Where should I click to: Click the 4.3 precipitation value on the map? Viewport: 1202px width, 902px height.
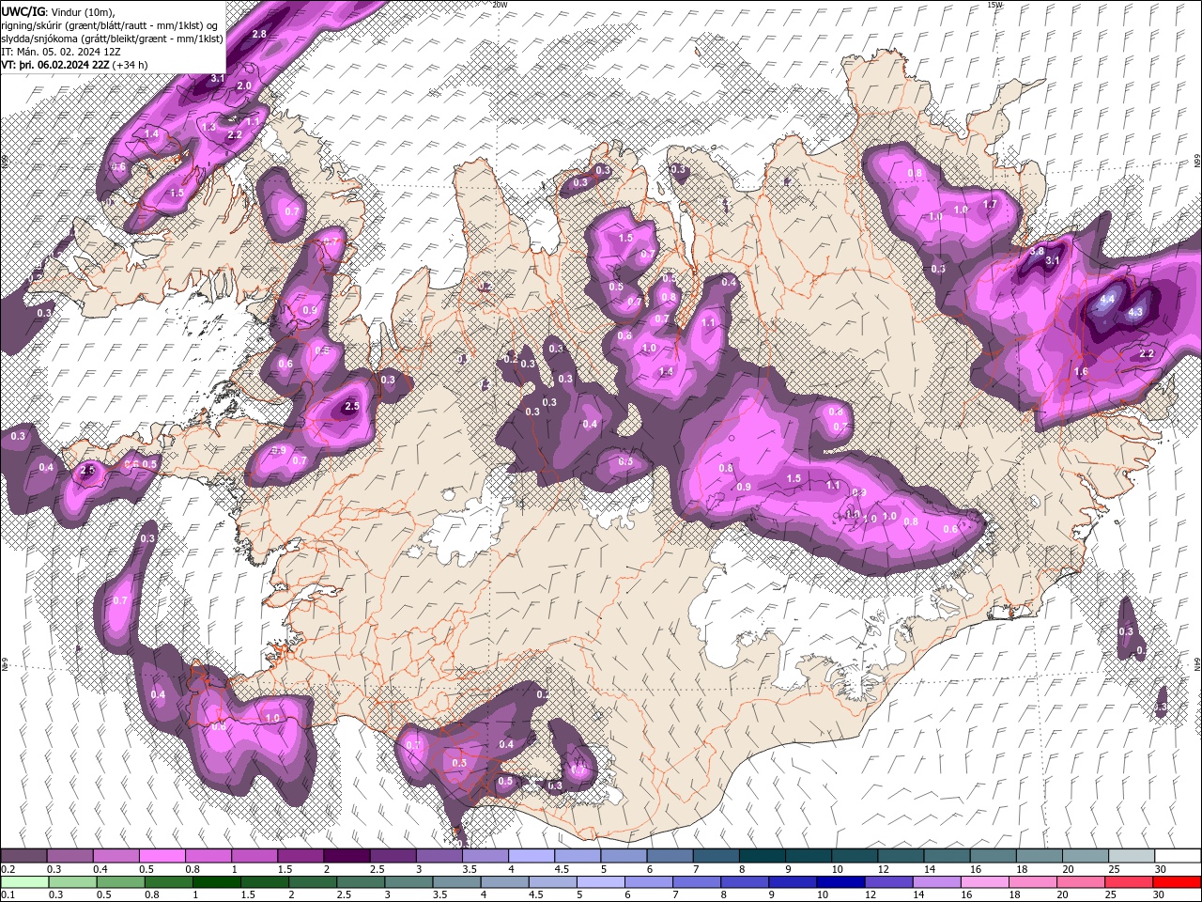coord(1135,312)
